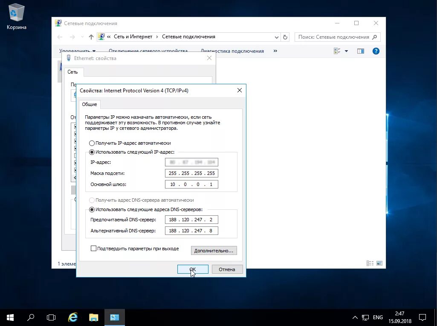Screen dimensions: 437x326
Task: Click Сетевые подключения breadcrumb
Action: (188, 37)
